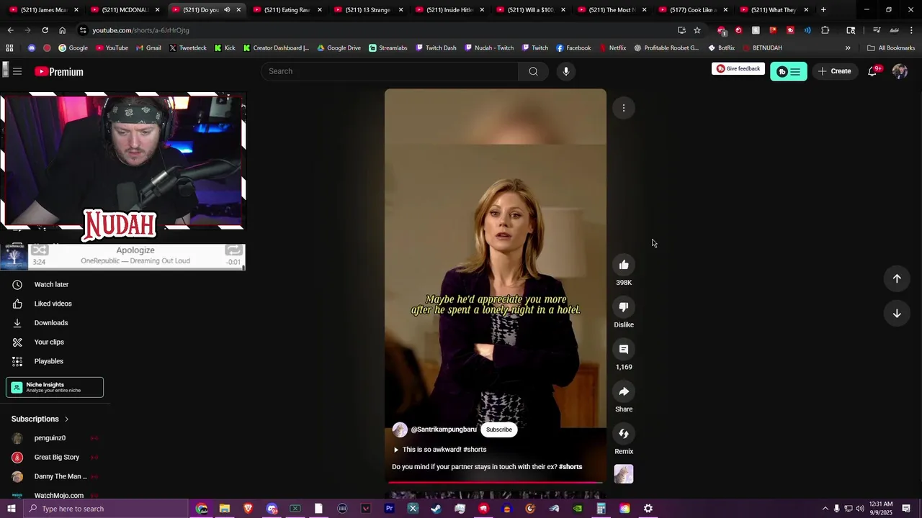Open the Streamlabs bookmark
Screen dimensions: 922x518
click(x=388, y=48)
